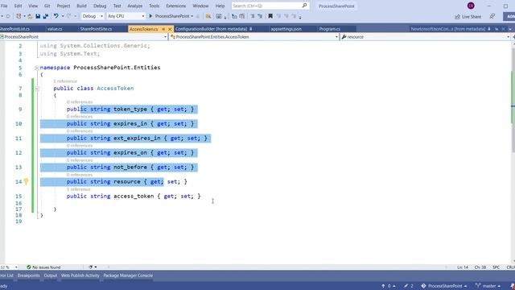
Task: Click the uncomment selected lines icon
Action: point(260,16)
